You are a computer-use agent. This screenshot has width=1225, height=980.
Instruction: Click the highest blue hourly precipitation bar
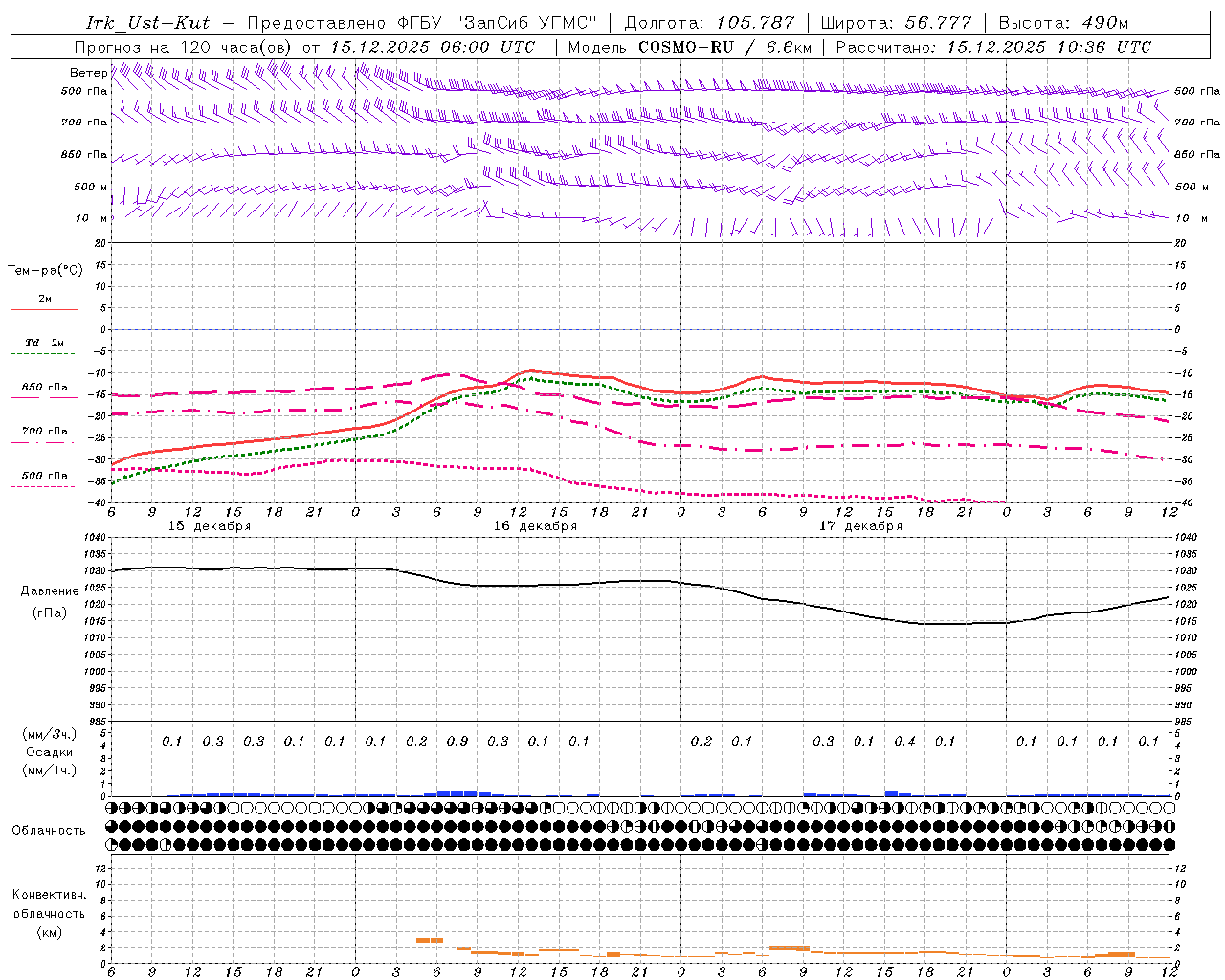click(x=457, y=793)
